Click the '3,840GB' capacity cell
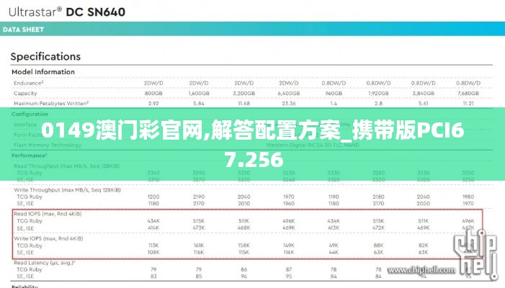 pos(423,94)
